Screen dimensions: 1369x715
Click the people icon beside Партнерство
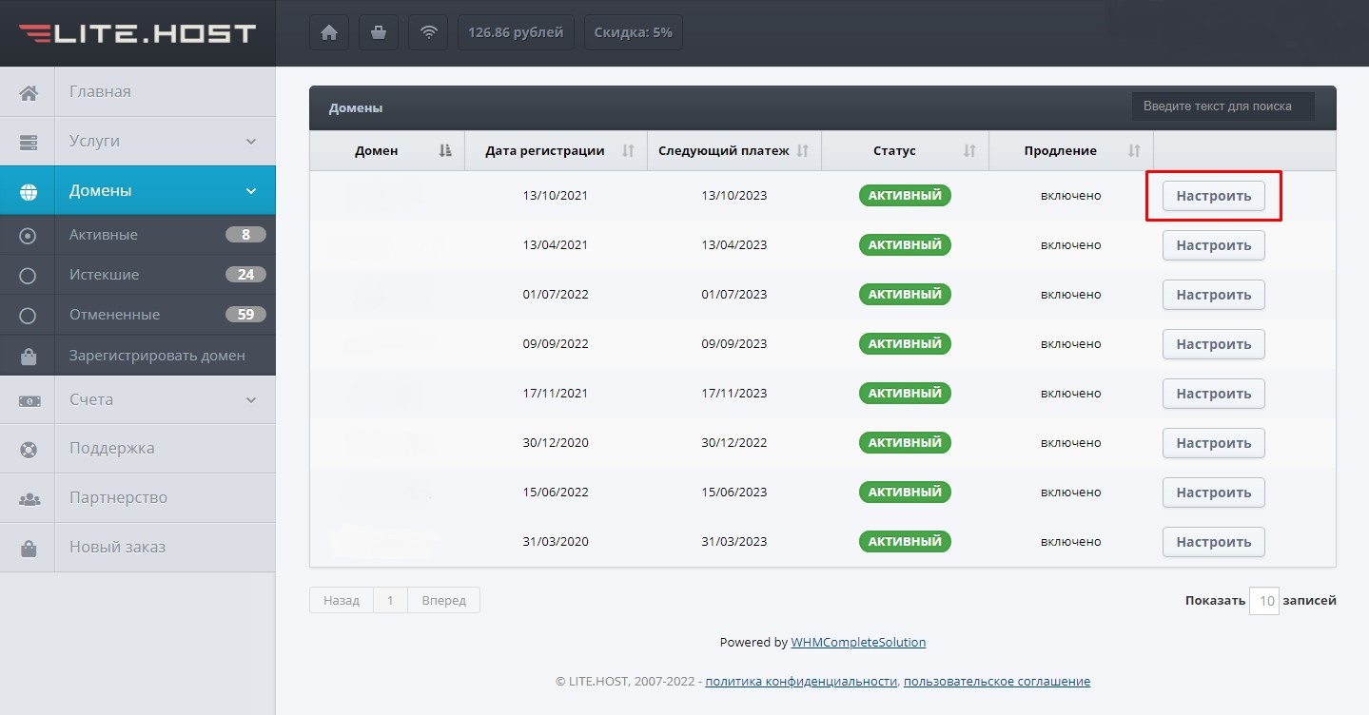coord(29,498)
